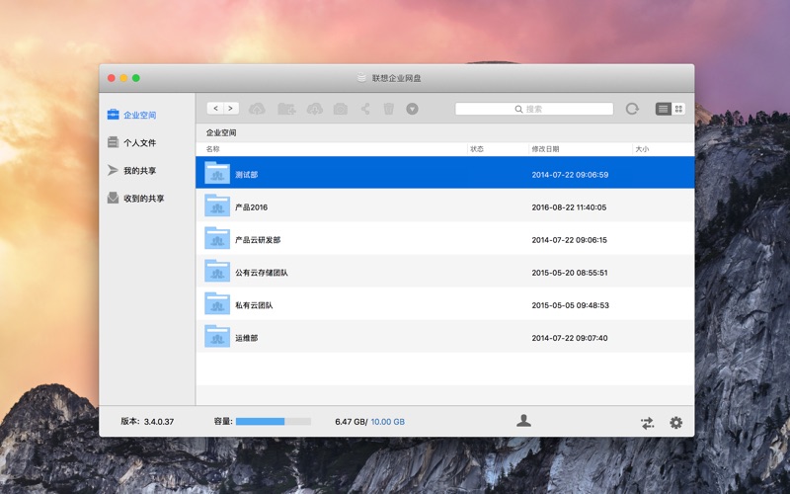This screenshot has width=790, height=494.
Task: Click the 私有云团队 folder icon
Action: coord(217,303)
